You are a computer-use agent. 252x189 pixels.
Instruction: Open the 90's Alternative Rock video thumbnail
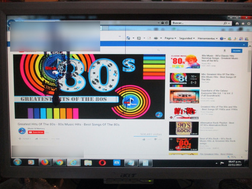point(184,129)
